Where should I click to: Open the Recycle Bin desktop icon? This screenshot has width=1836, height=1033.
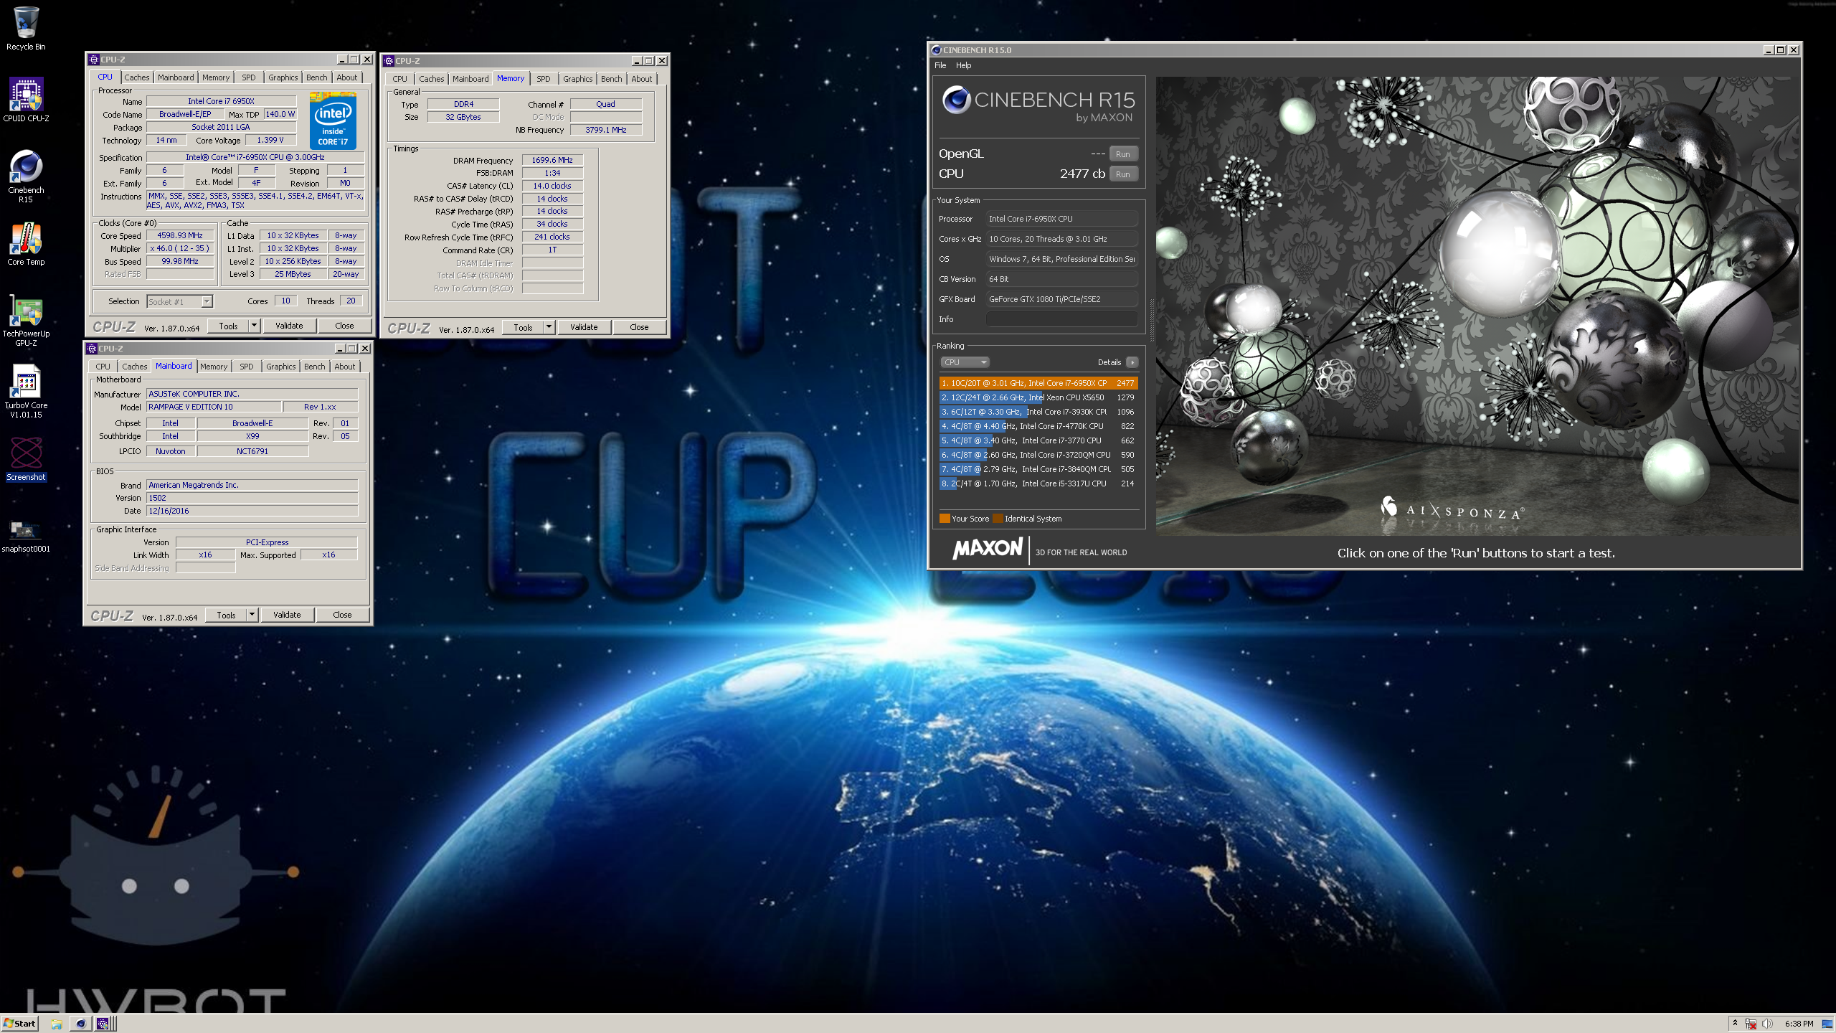[26, 29]
